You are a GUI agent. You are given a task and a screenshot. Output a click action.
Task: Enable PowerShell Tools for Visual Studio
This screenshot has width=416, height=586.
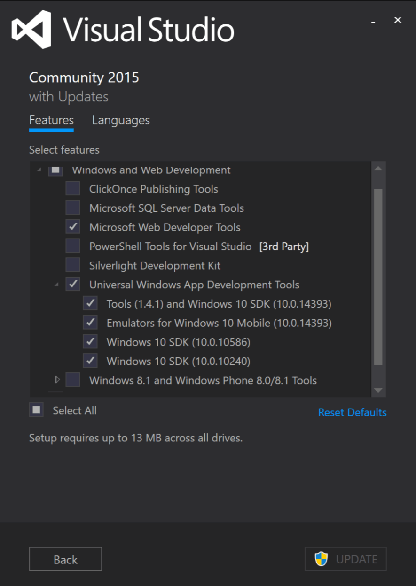[x=73, y=246]
